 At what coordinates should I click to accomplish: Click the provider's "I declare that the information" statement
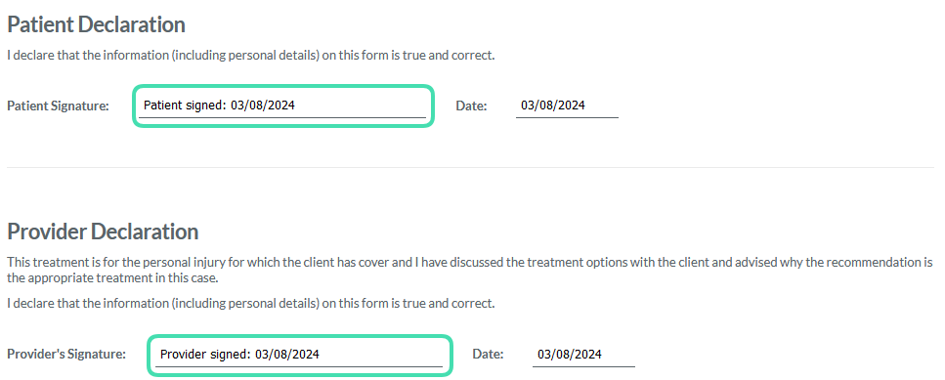point(251,304)
